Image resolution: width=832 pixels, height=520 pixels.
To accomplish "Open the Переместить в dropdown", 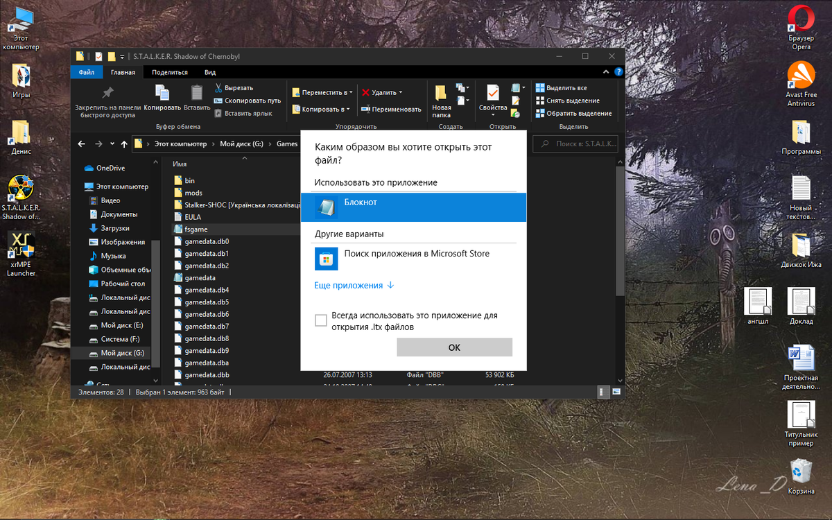I will point(322,92).
